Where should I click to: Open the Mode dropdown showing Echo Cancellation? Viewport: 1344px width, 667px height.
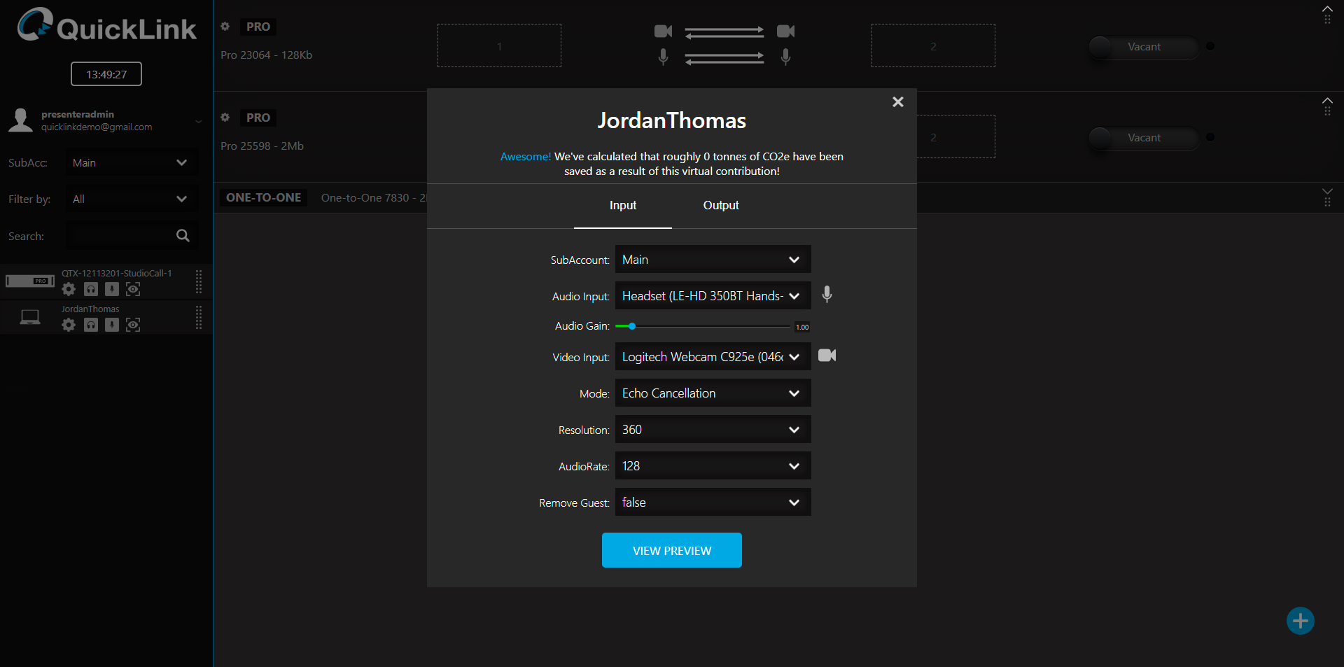(x=713, y=393)
